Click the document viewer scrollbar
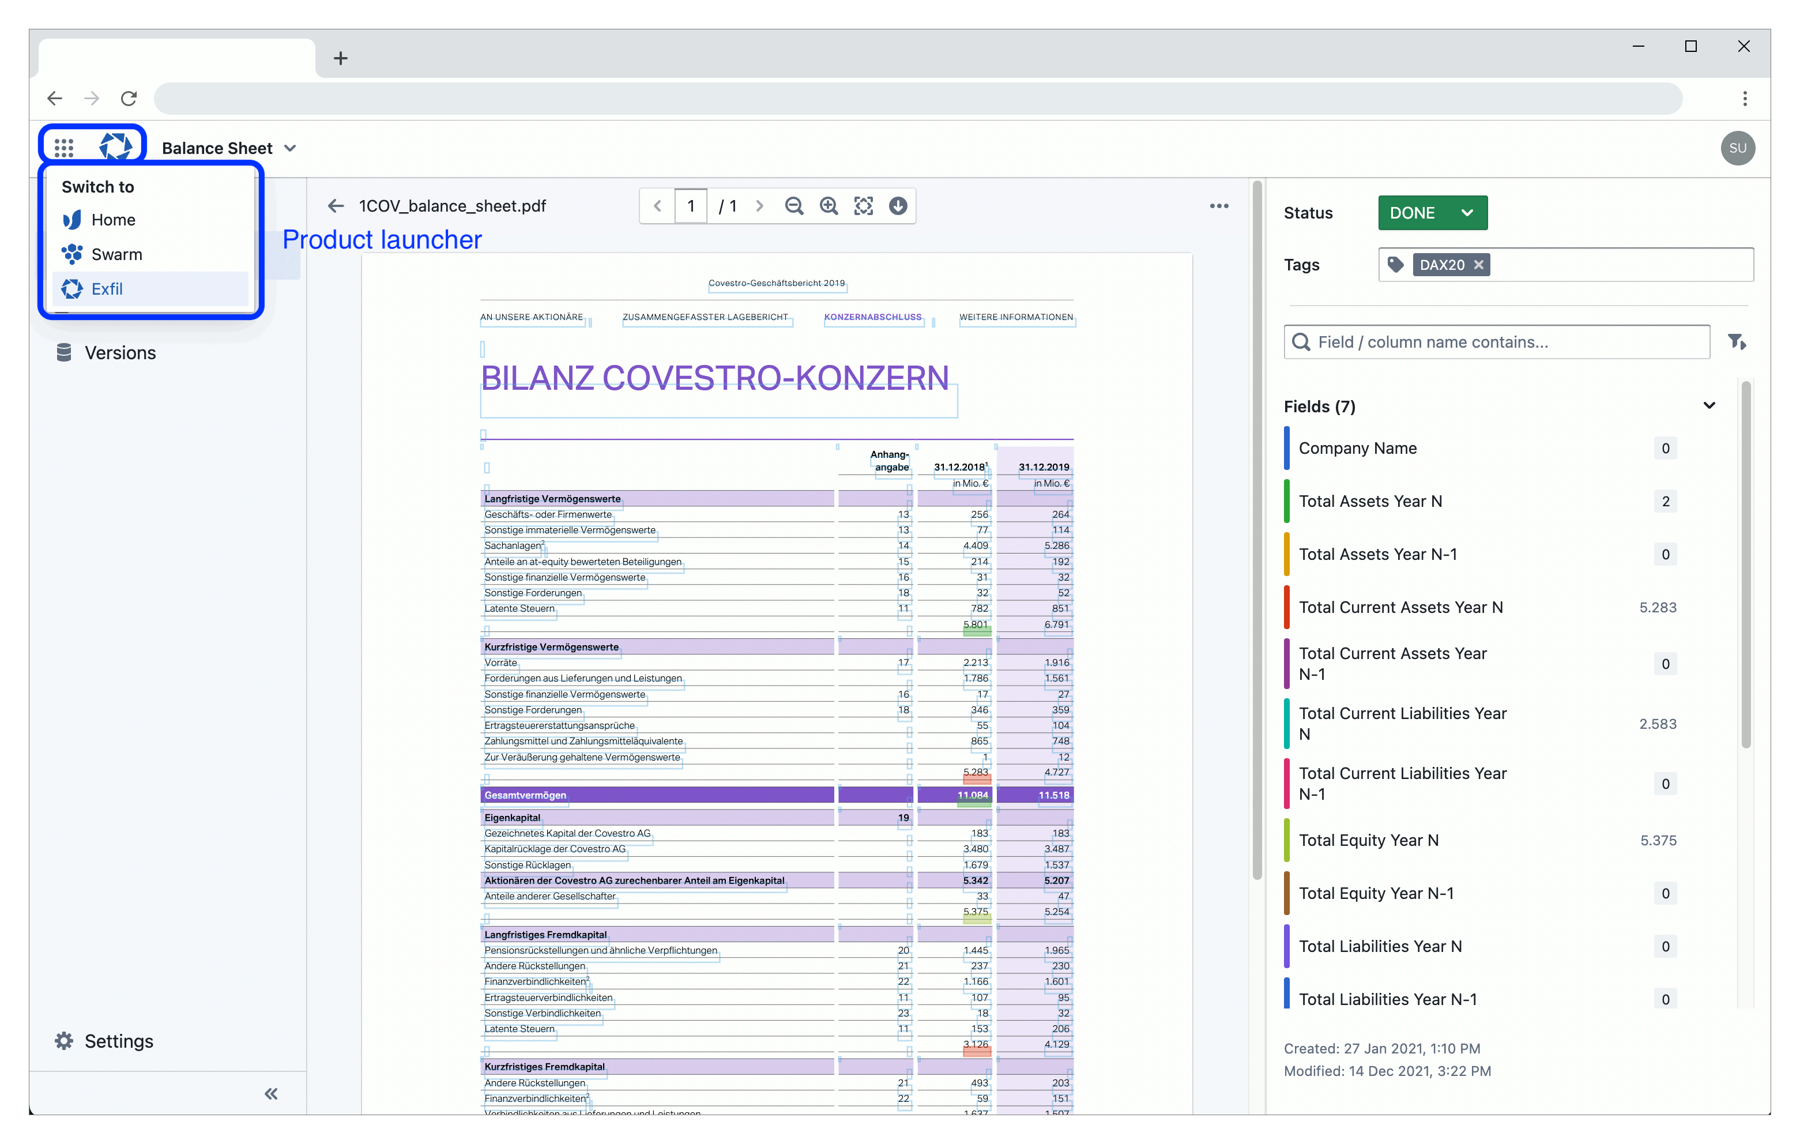The width and height of the screenshot is (1800, 1144). (x=1256, y=530)
